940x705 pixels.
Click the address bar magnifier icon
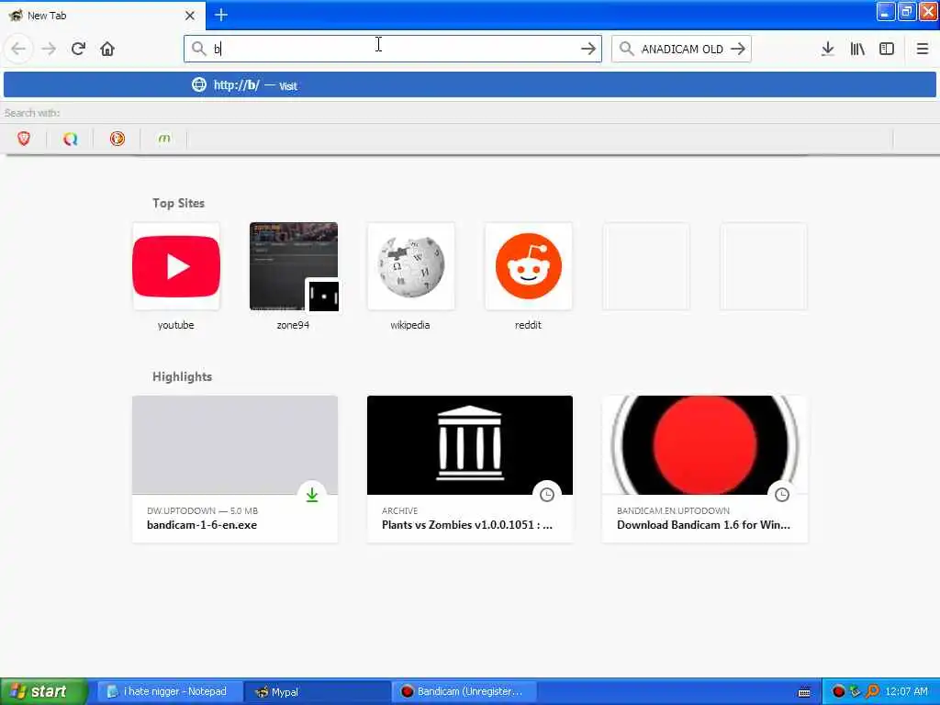coord(198,49)
